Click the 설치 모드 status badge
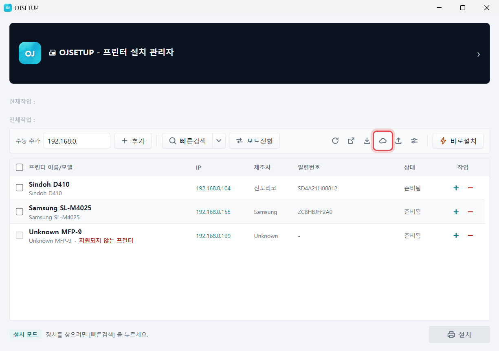This screenshot has width=499, height=351. 25,334
